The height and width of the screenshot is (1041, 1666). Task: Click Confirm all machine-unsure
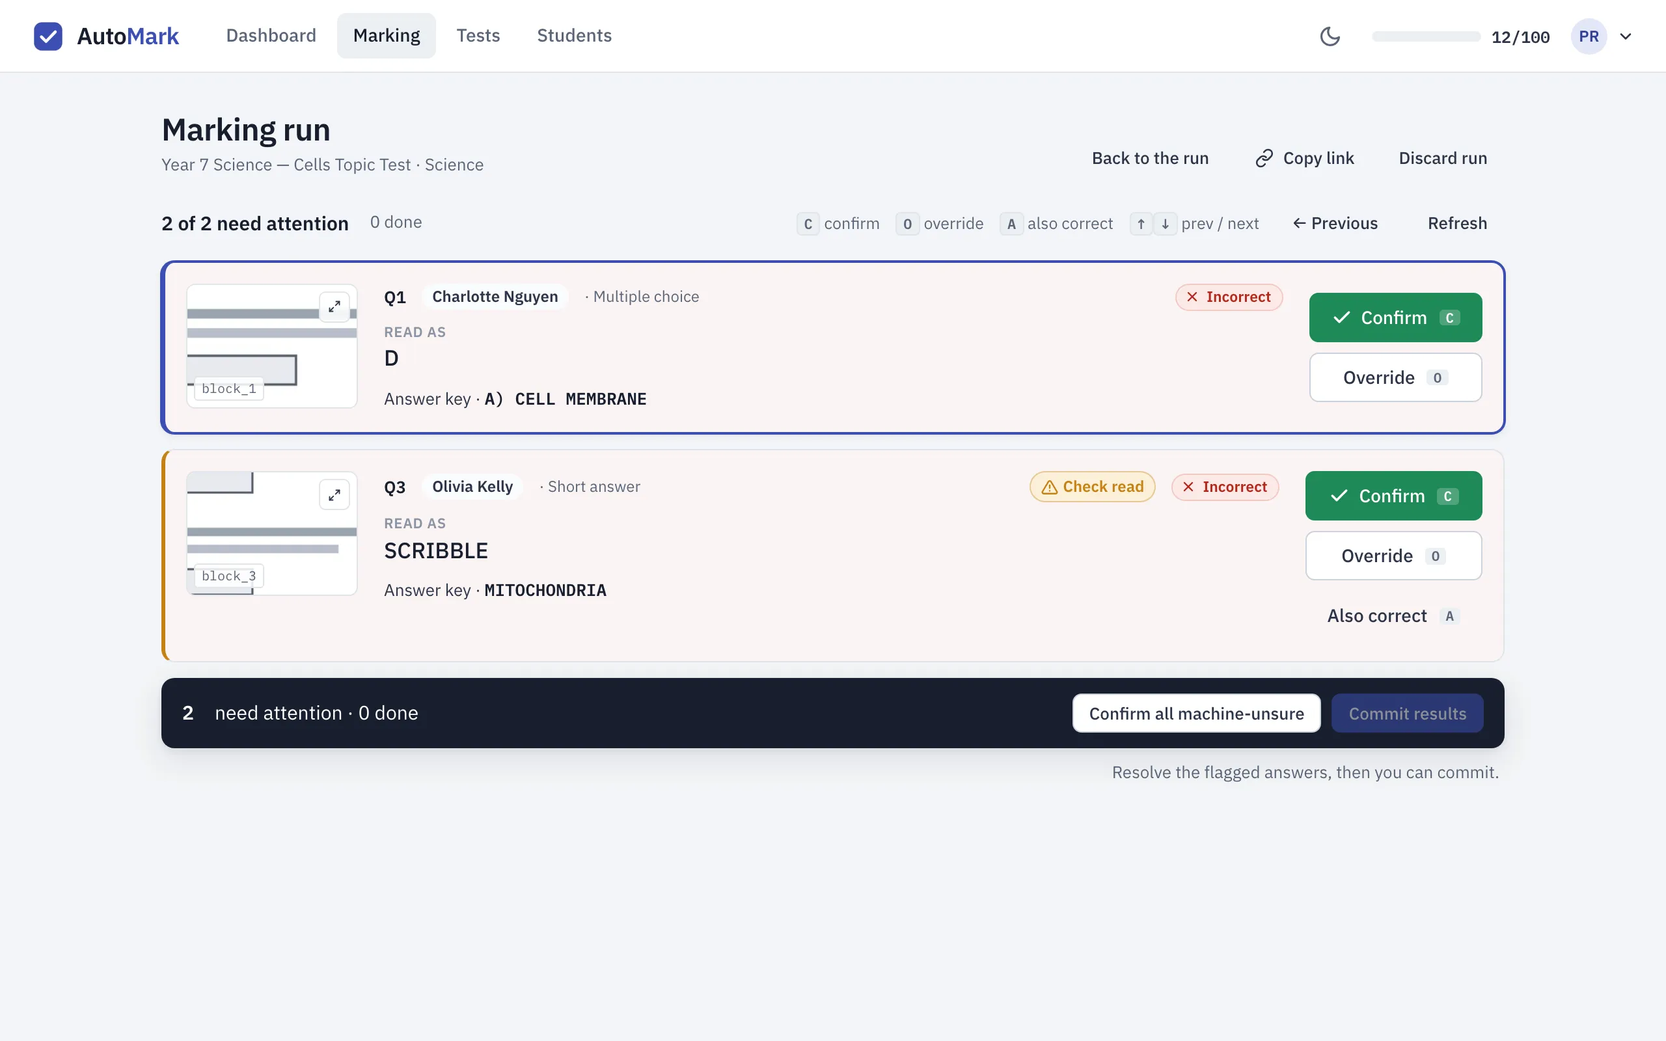[1197, 713]
